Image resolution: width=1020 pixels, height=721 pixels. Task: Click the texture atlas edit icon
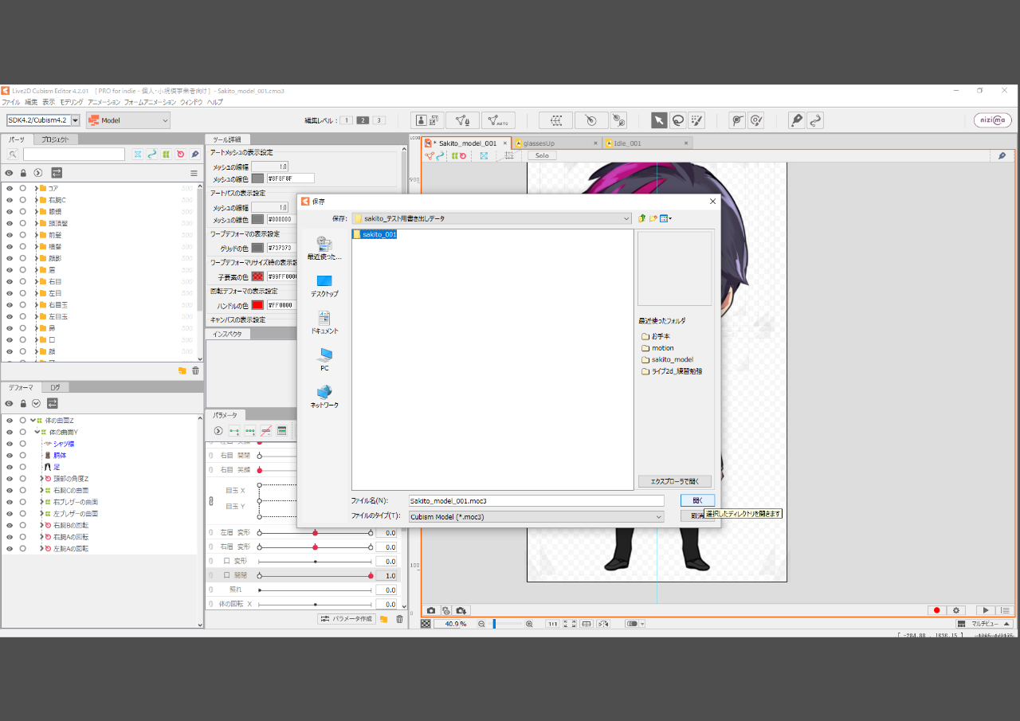(x=428, y=120)
